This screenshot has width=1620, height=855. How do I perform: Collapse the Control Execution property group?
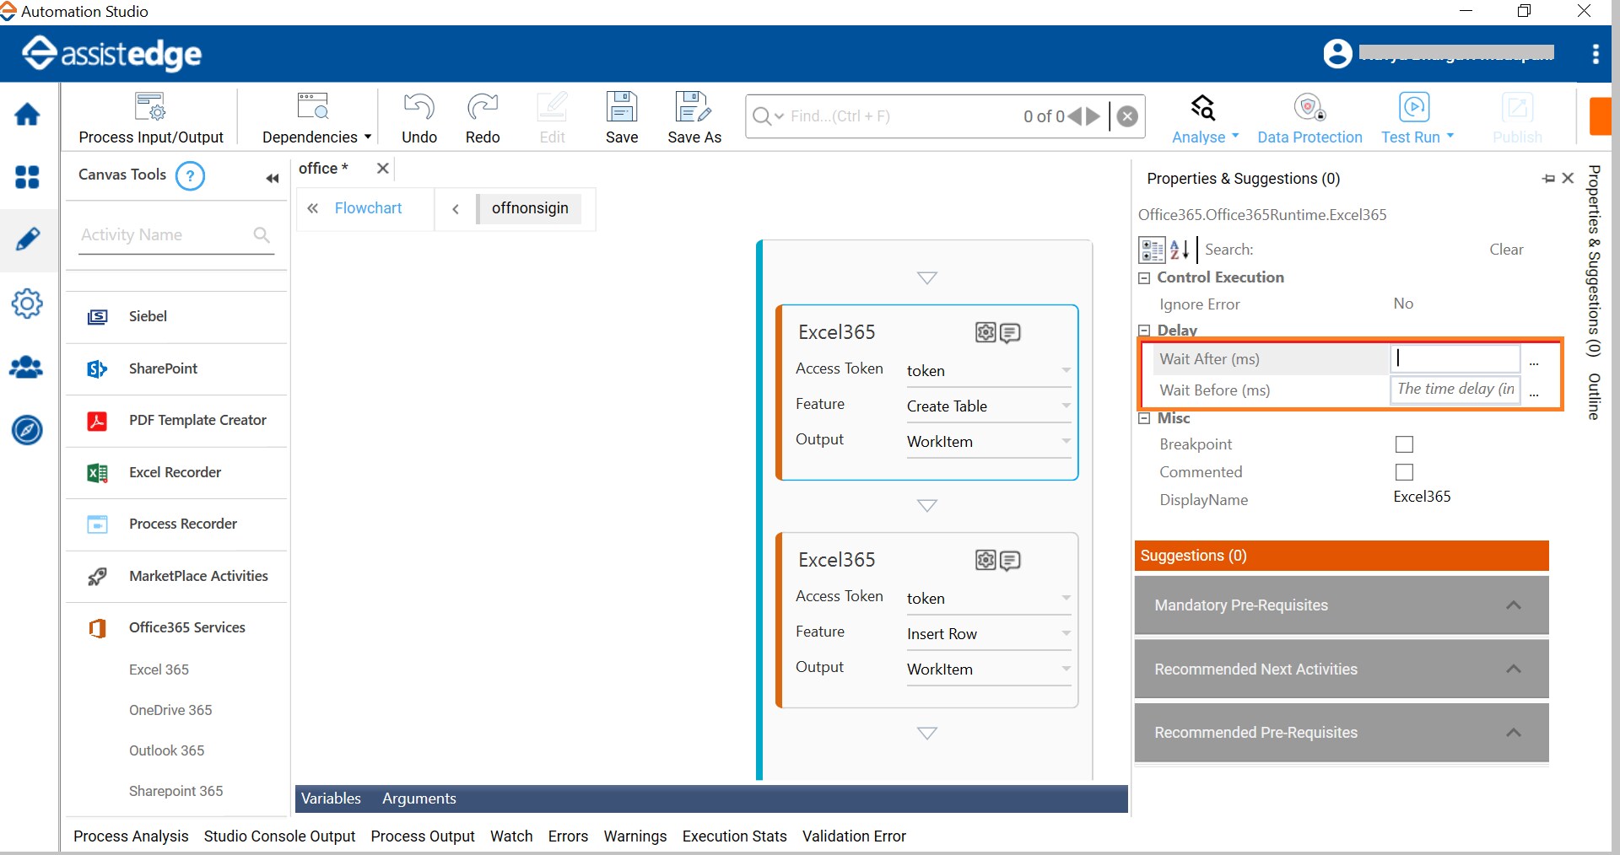pos(1144,278)
